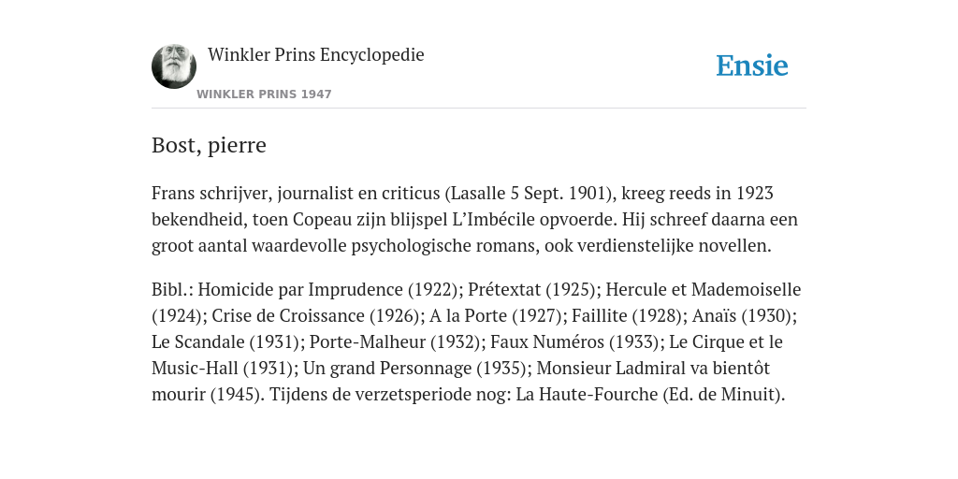
Task: Click La Haute-Fourche title in last line
Action: [587, 395]
